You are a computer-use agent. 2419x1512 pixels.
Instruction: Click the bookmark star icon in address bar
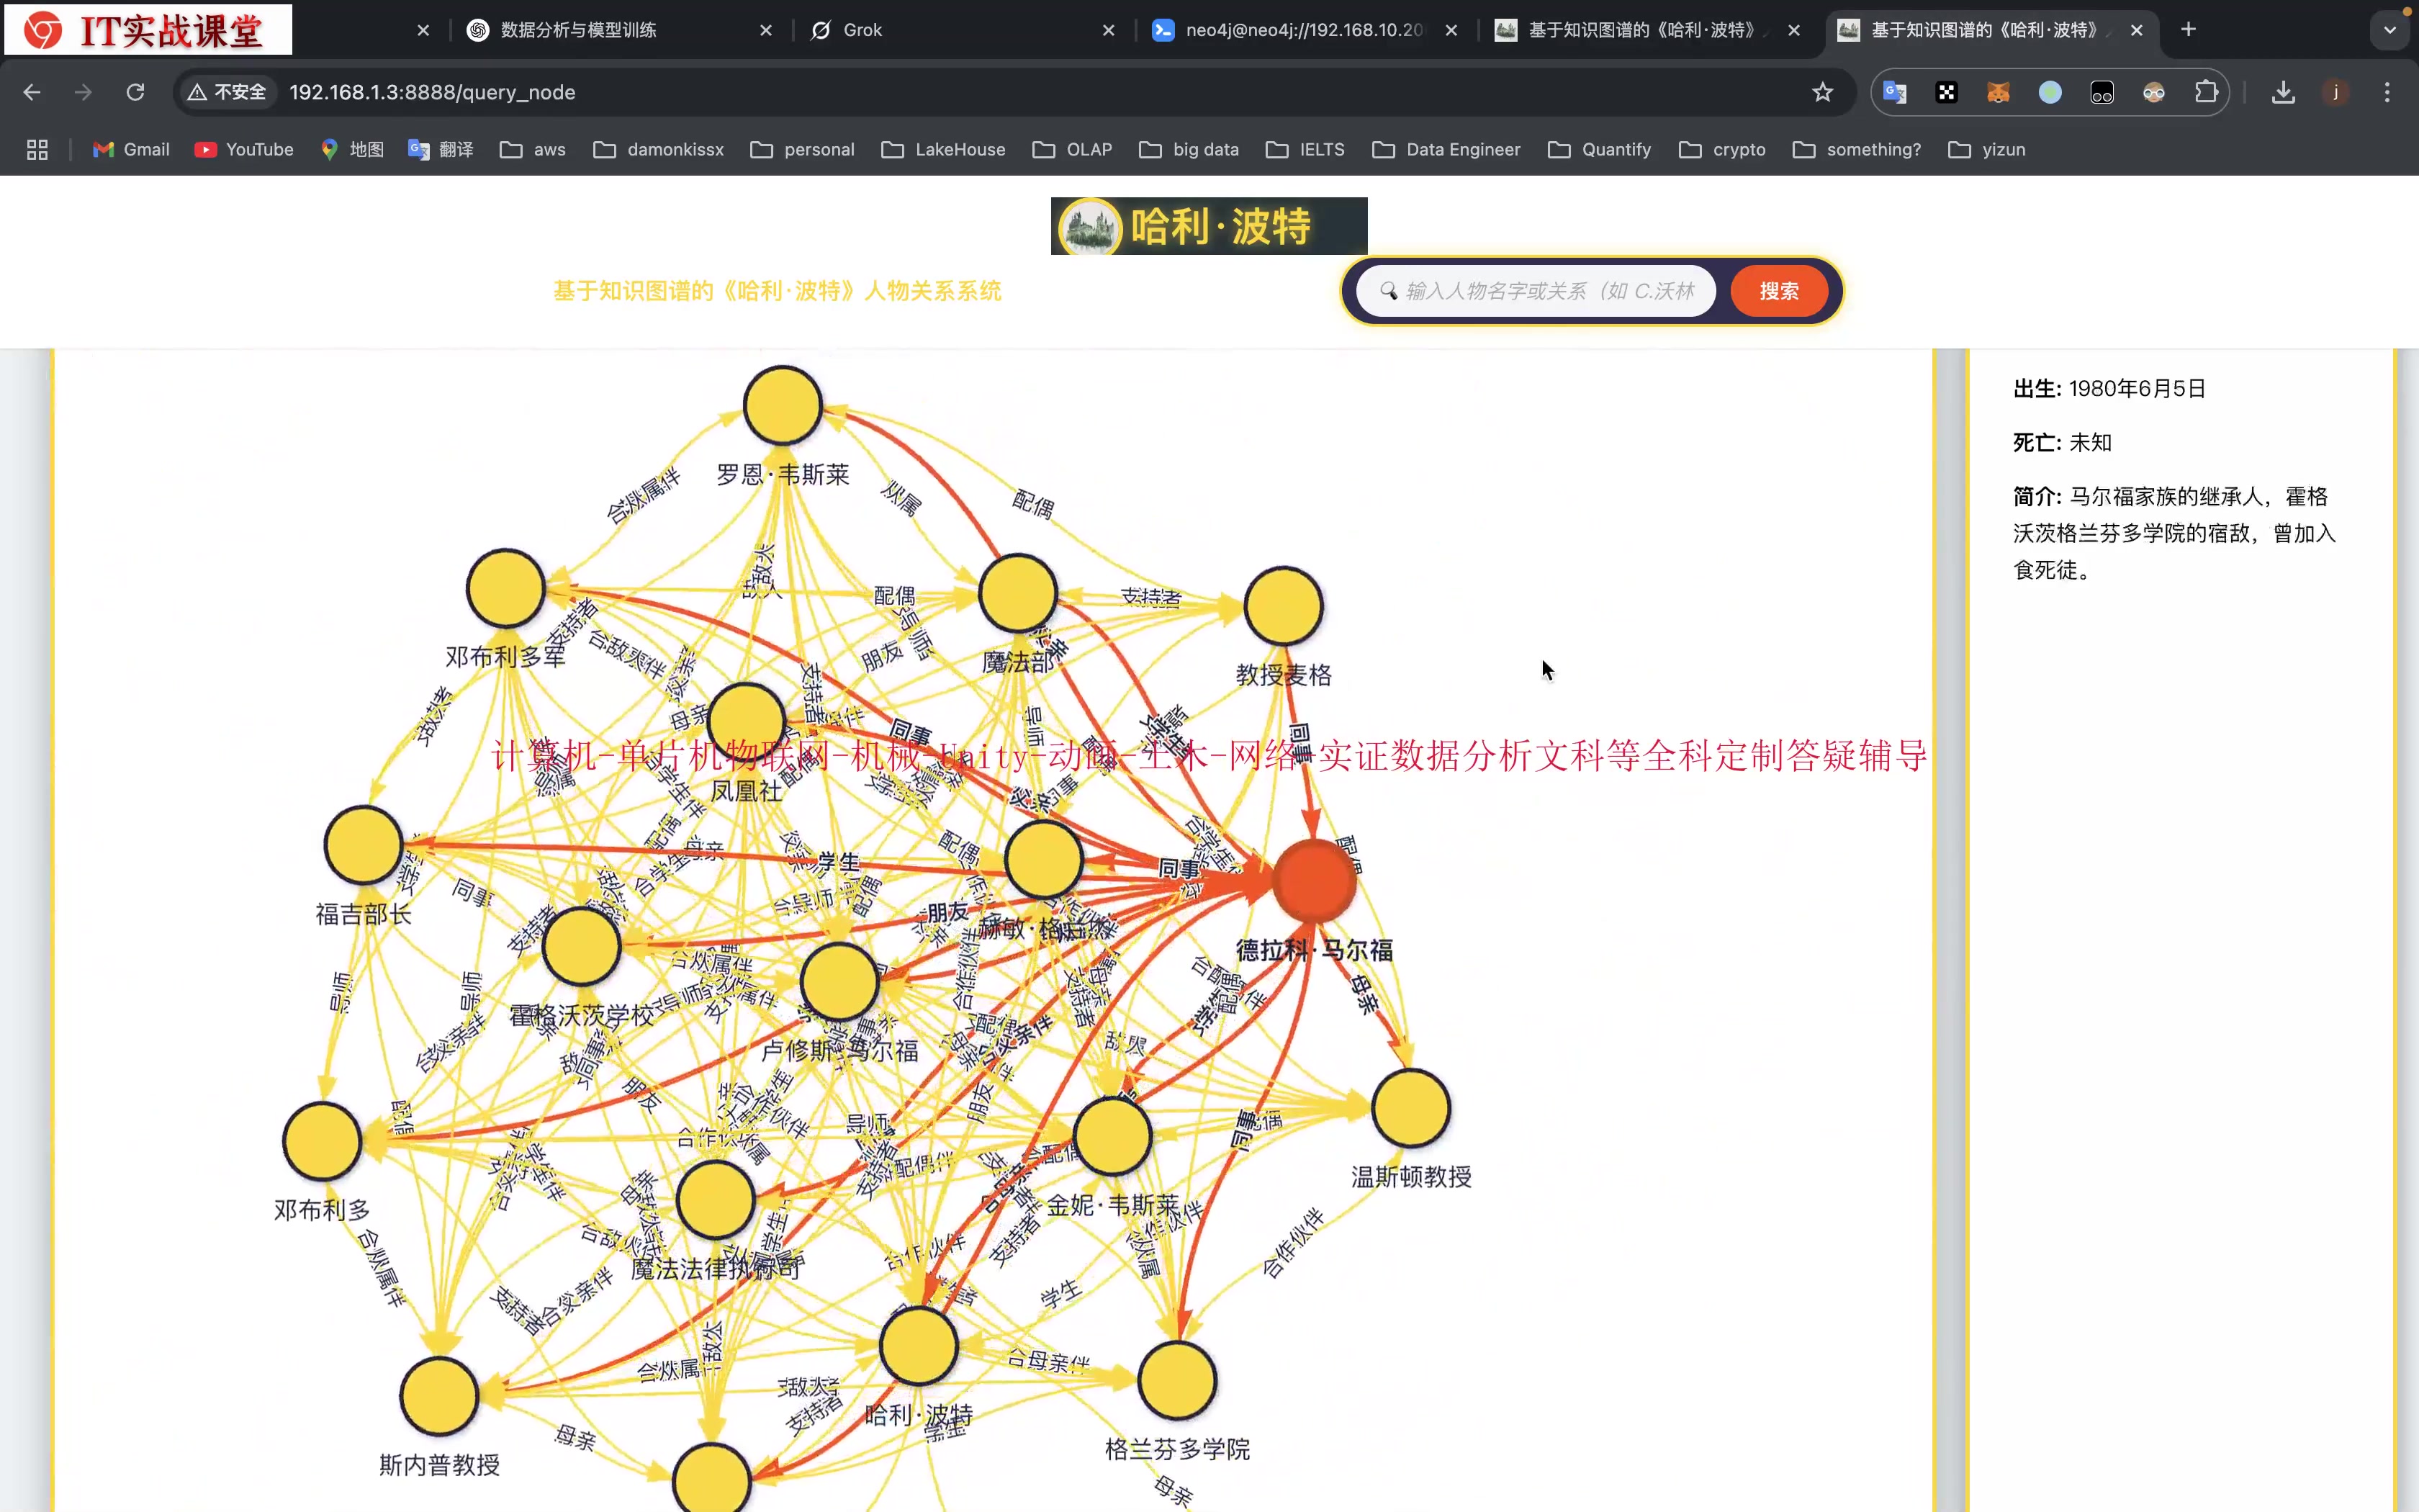point(1822,92)
